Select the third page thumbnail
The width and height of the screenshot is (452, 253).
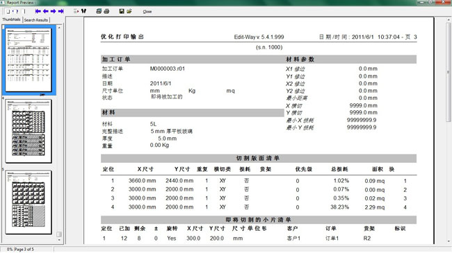pyautogui.click(x=29, y=202)
